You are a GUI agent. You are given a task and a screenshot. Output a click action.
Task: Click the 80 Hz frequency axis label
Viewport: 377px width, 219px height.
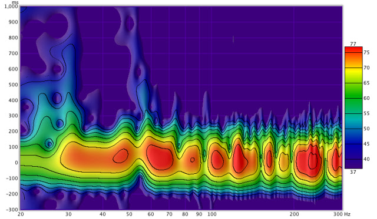click(185, 214)
